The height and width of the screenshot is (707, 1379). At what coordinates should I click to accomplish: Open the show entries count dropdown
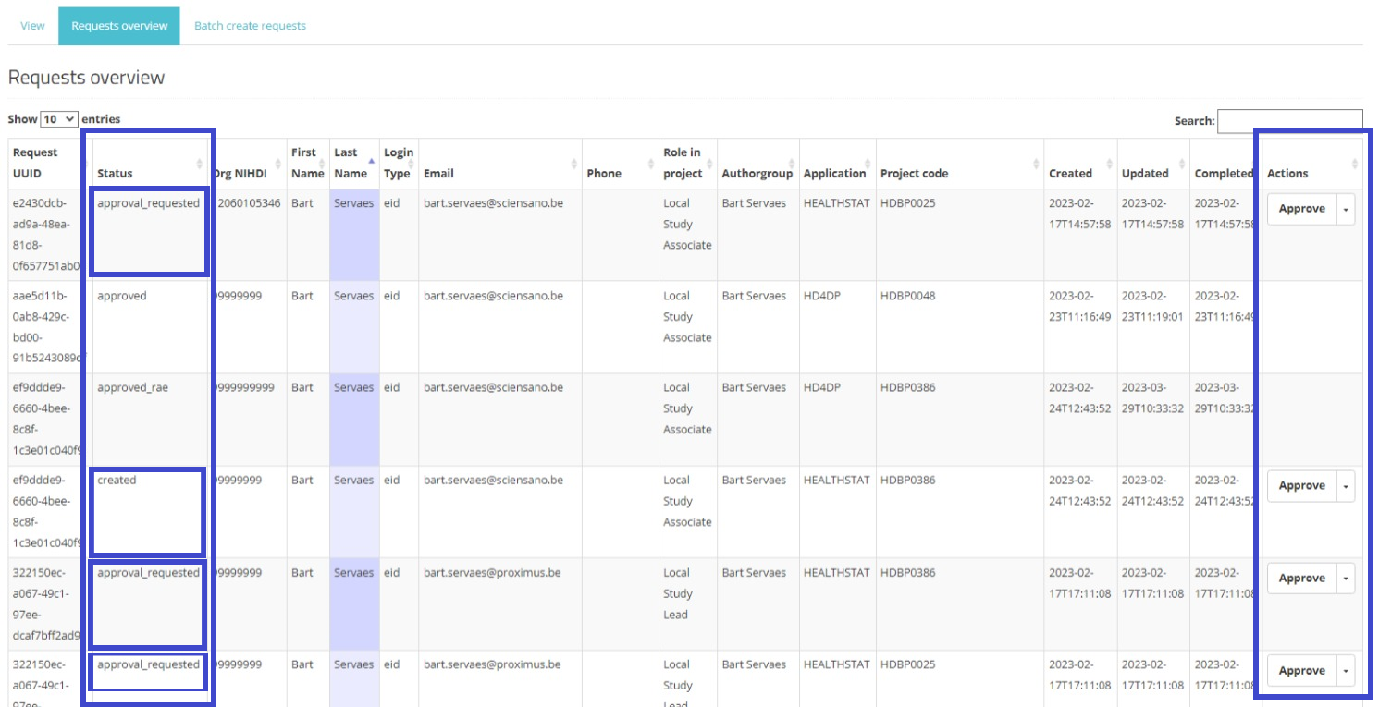point(59,119)
